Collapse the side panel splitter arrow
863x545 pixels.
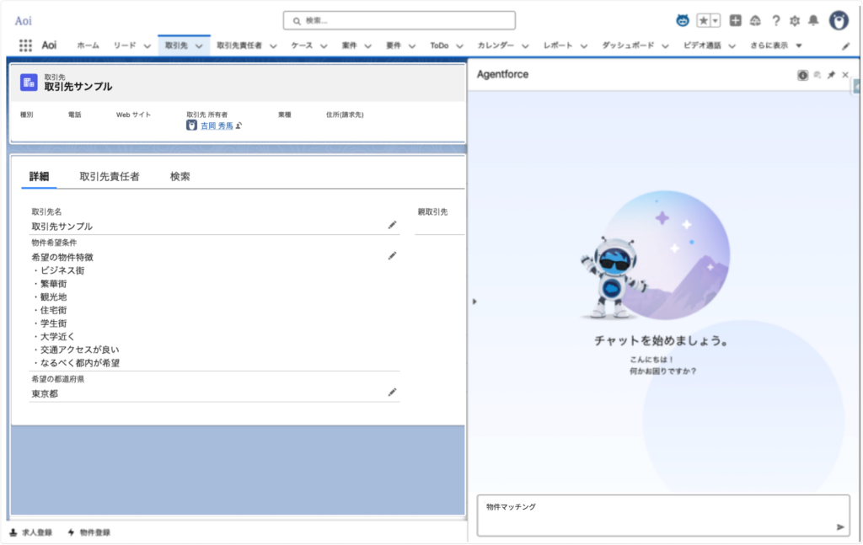click(473, 301)
